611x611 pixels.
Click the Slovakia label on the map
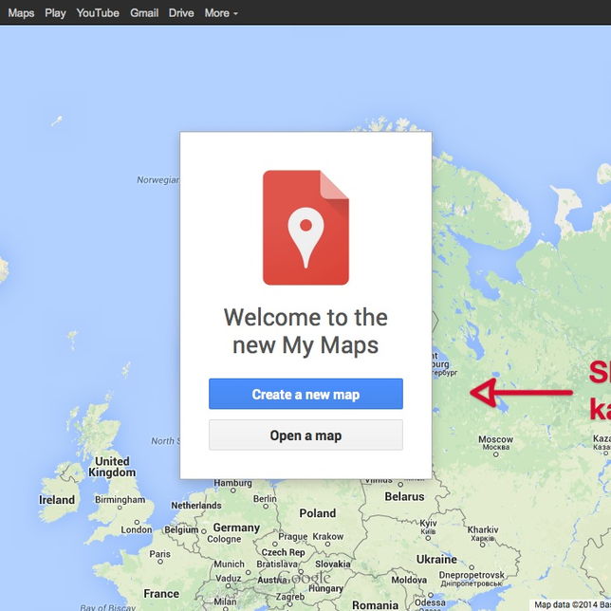coord(333,564)
